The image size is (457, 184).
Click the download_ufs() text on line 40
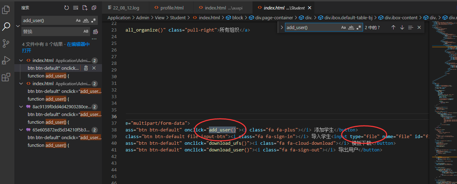227,143
